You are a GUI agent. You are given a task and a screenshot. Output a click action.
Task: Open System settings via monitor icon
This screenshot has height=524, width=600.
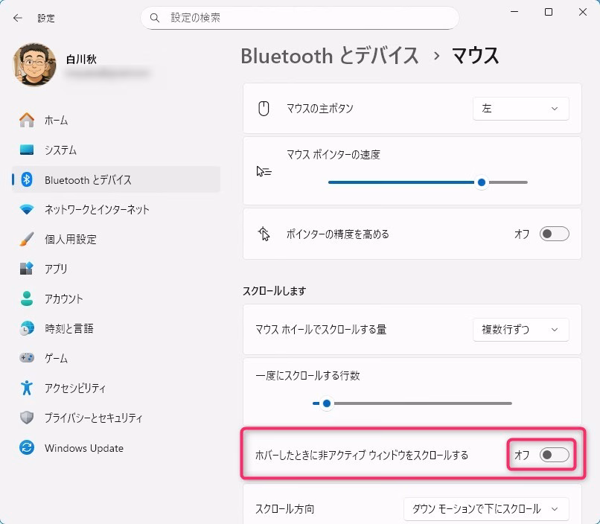click(x=27, y=150)
